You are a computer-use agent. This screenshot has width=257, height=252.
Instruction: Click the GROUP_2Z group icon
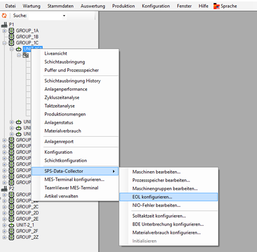11,237
